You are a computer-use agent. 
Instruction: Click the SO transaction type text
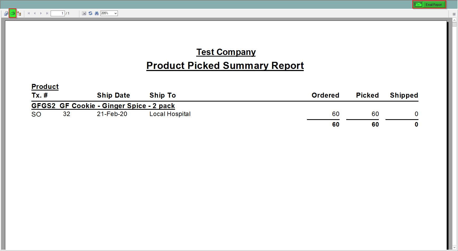click(36, 114)
